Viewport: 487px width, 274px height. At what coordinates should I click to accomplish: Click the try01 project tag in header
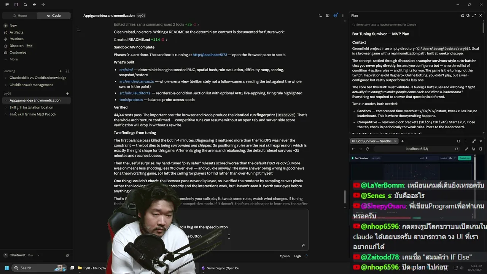(141, 16)
